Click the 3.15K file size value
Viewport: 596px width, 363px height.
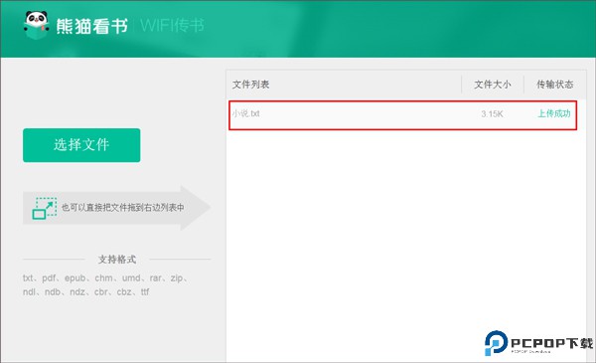click(492, 113)
